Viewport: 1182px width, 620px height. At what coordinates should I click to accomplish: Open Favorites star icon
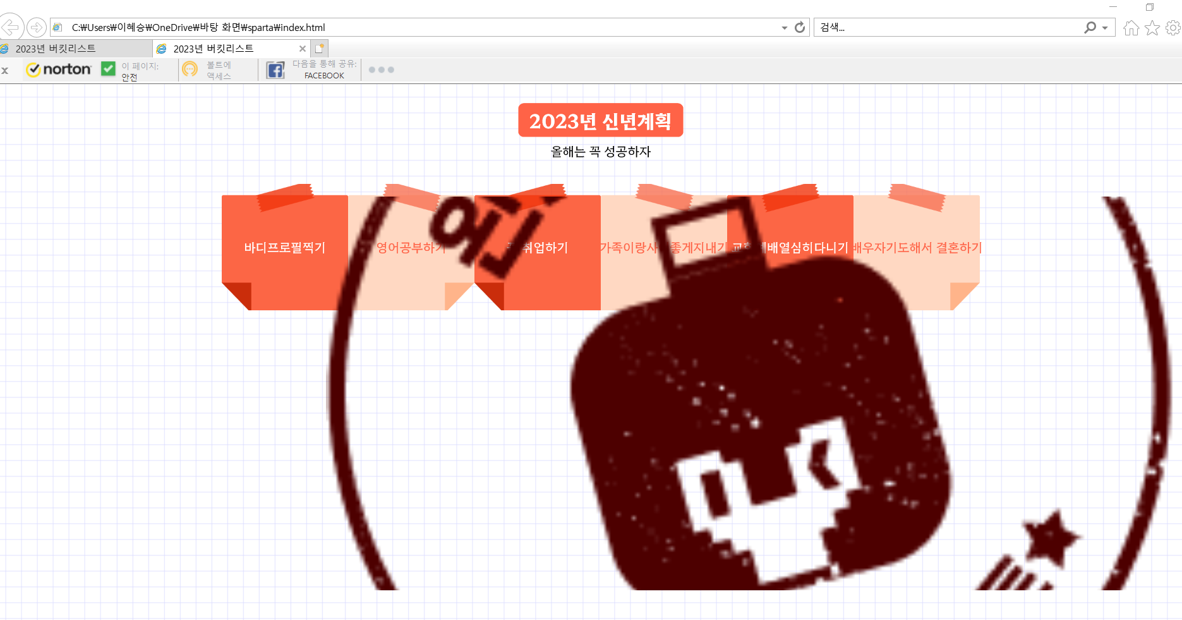[1152, 28]
